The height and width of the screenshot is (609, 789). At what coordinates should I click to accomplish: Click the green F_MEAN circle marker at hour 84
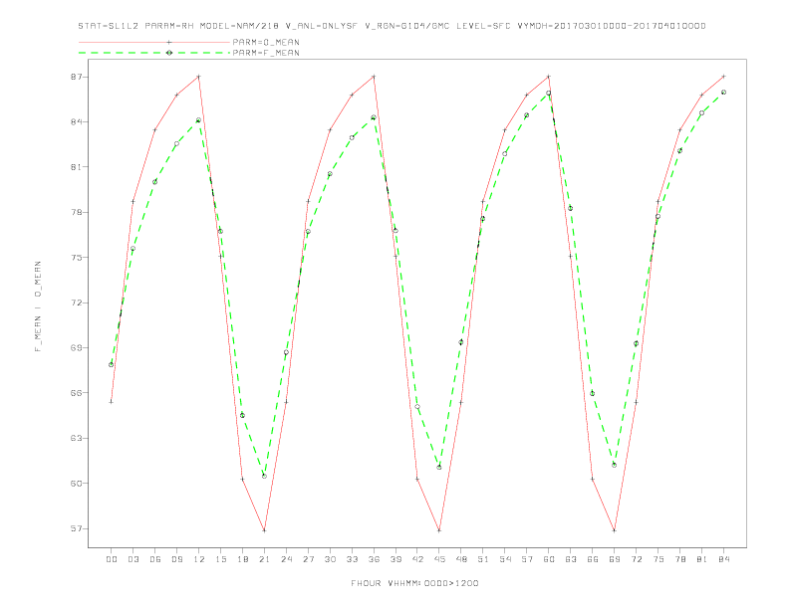(x=723, y=93)
